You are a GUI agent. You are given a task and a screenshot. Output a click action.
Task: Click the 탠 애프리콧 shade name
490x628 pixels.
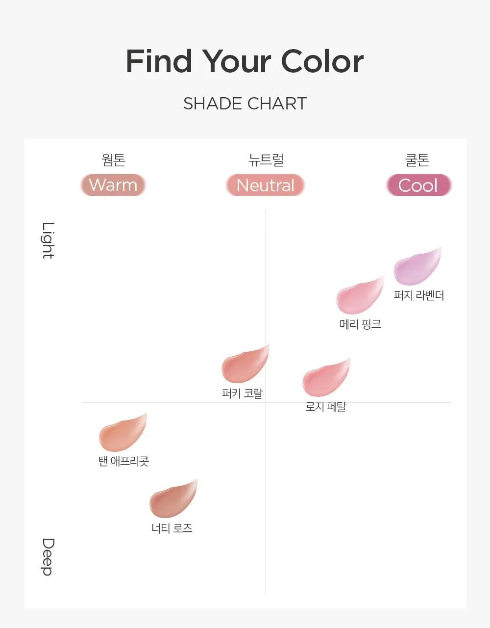coord(123,461)
